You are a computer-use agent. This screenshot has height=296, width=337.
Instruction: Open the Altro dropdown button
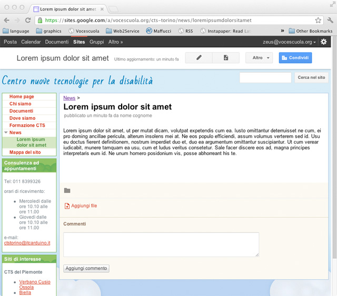260,58
